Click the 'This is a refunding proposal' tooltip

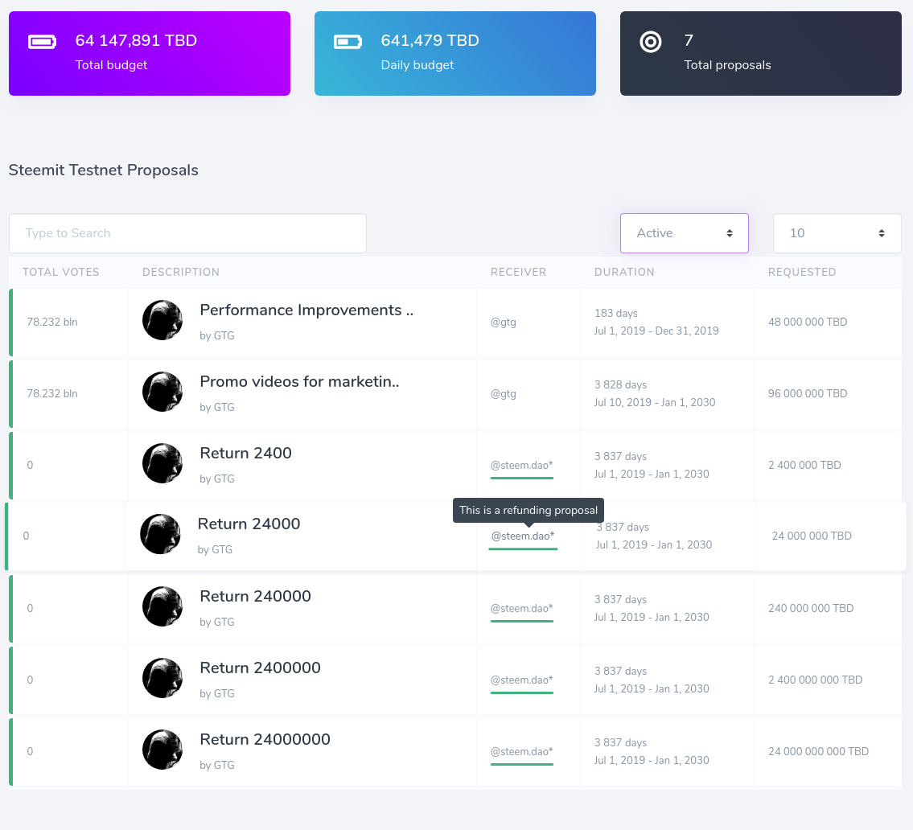click(528, 511)
